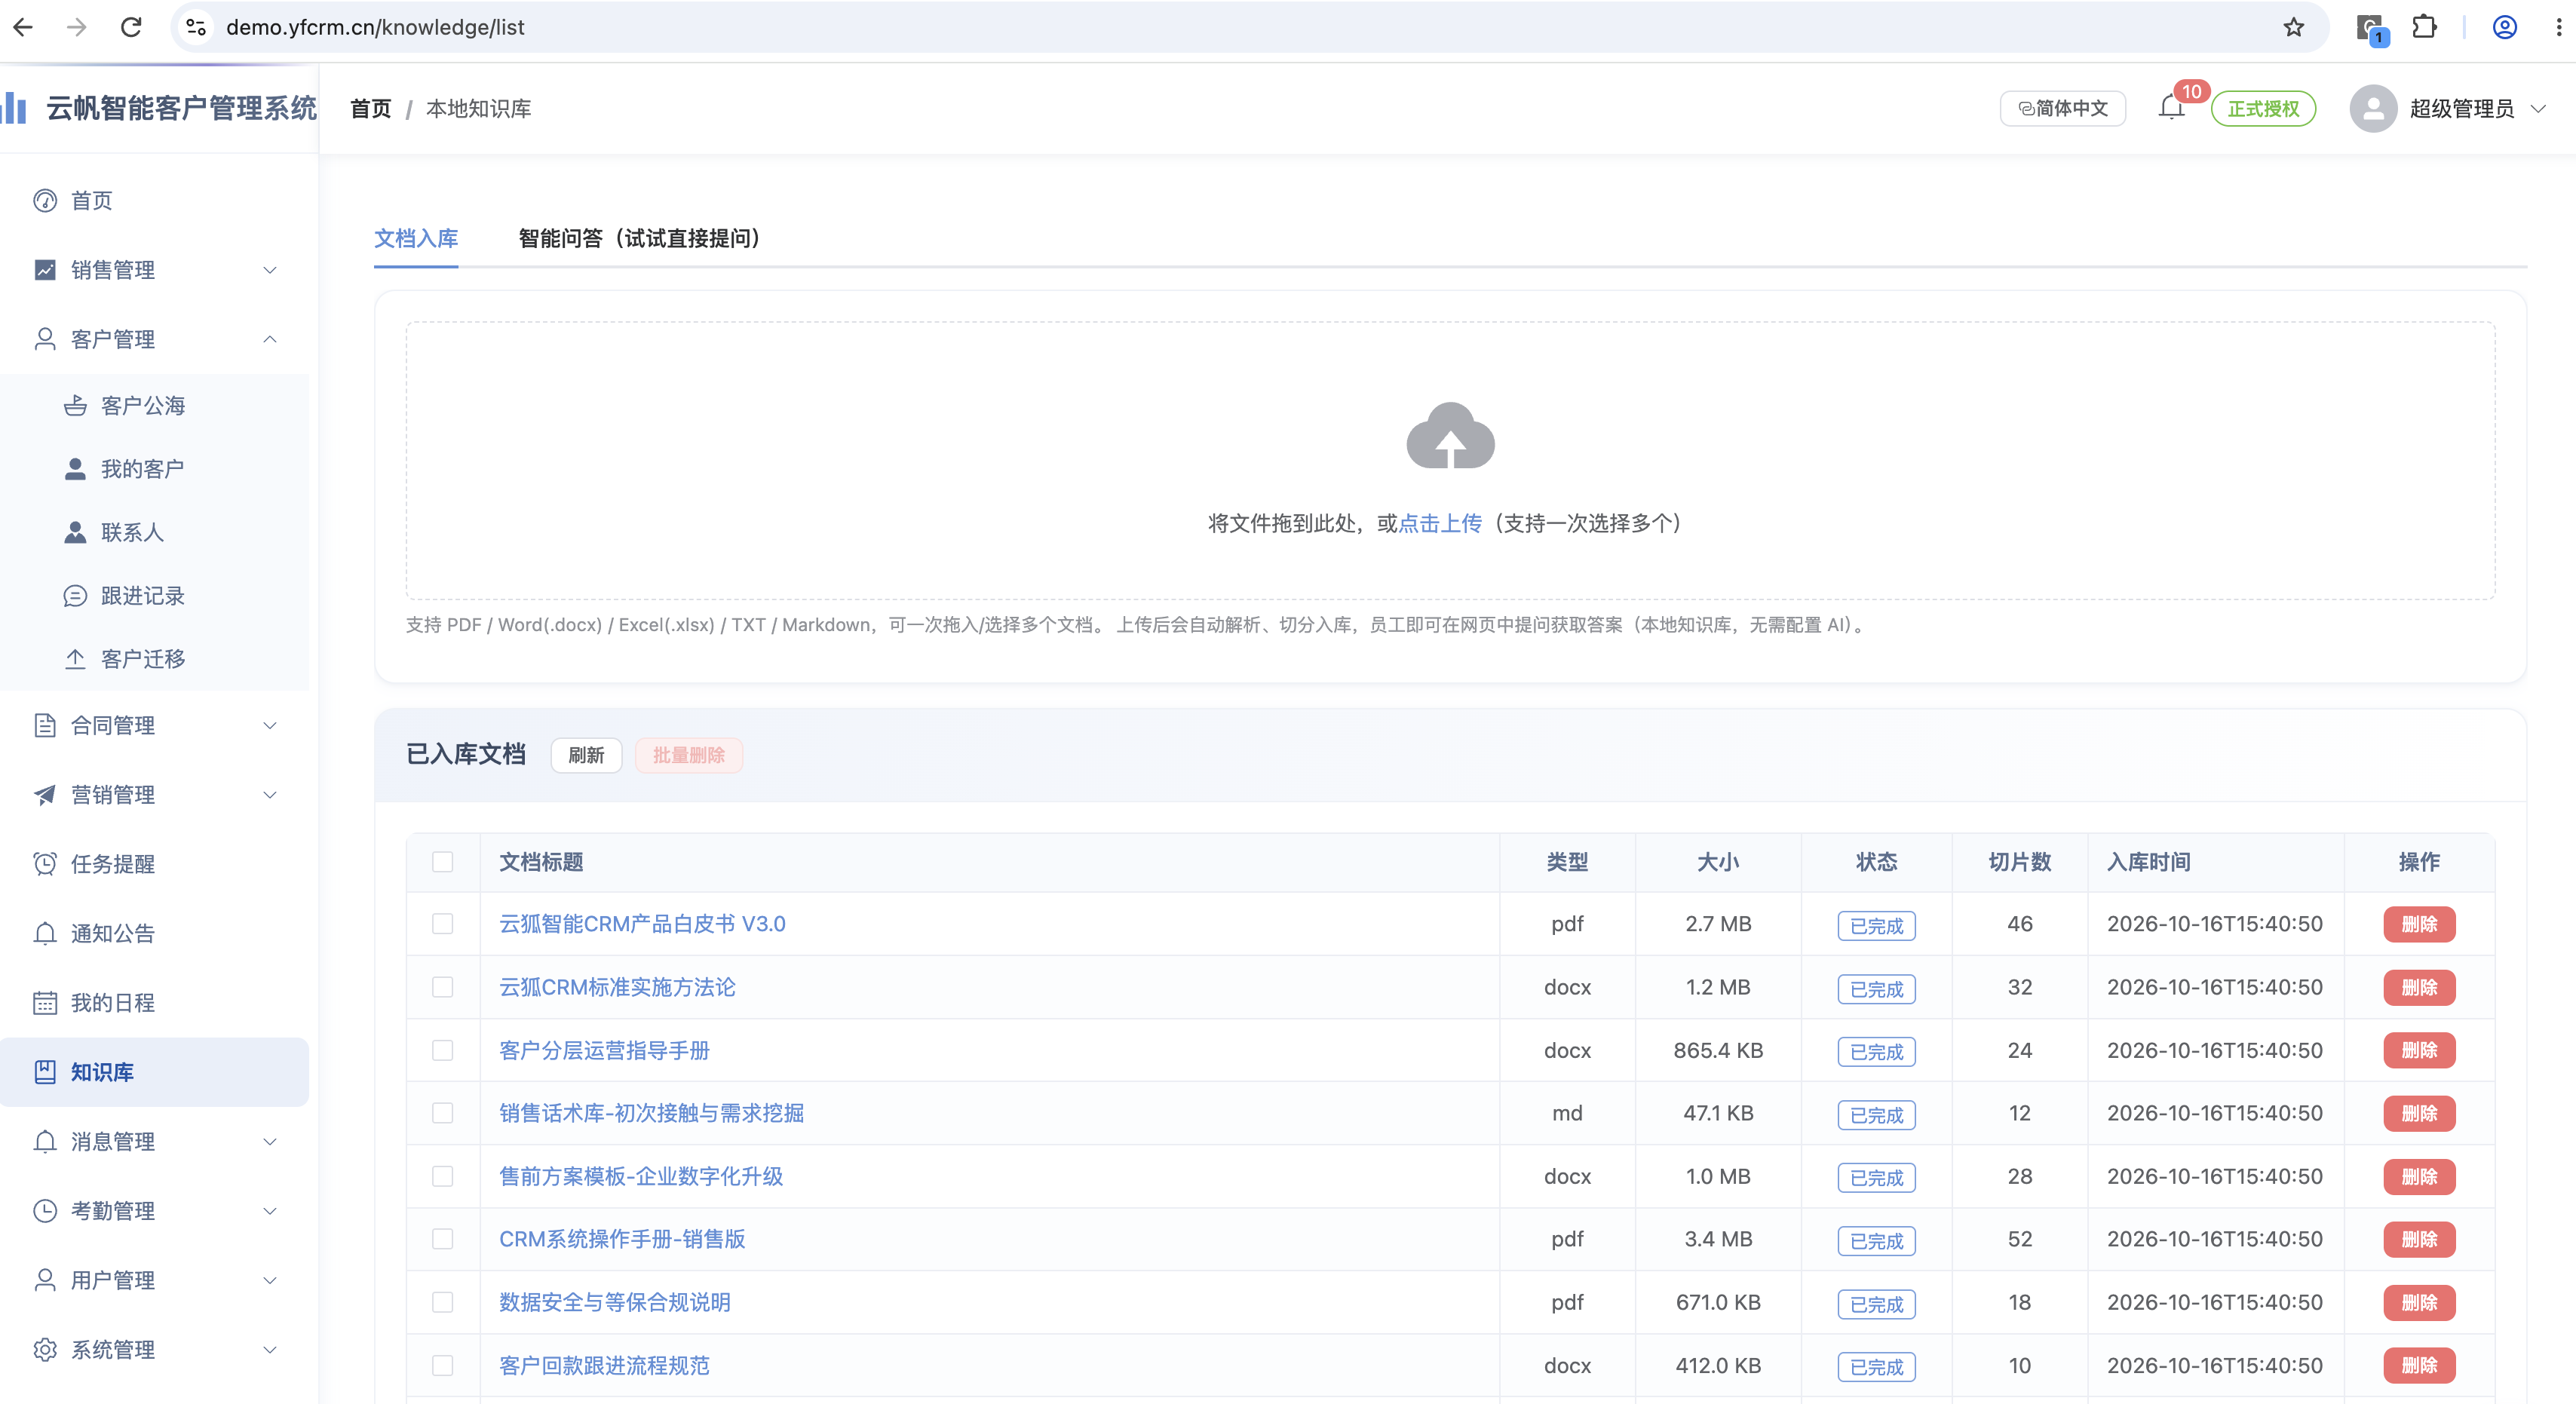Viewport: 2576px width, 1404px height.
Task: Open the 超级管理员 dropdown arrow
Action: click(2538, 108)
